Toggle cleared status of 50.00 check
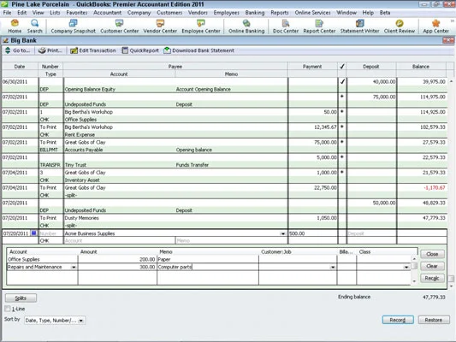This screenshot has height=342, width=456. [342, 112]
